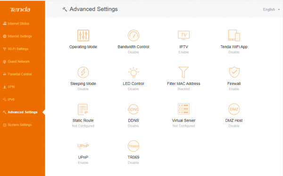Click the Advanced Settings page heading
This screenshot has width=283, height=176.
click(x=94, y=9)
